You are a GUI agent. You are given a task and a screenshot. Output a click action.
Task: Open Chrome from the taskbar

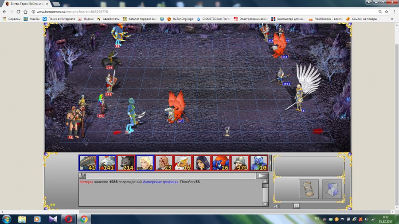tap(84, 219)
